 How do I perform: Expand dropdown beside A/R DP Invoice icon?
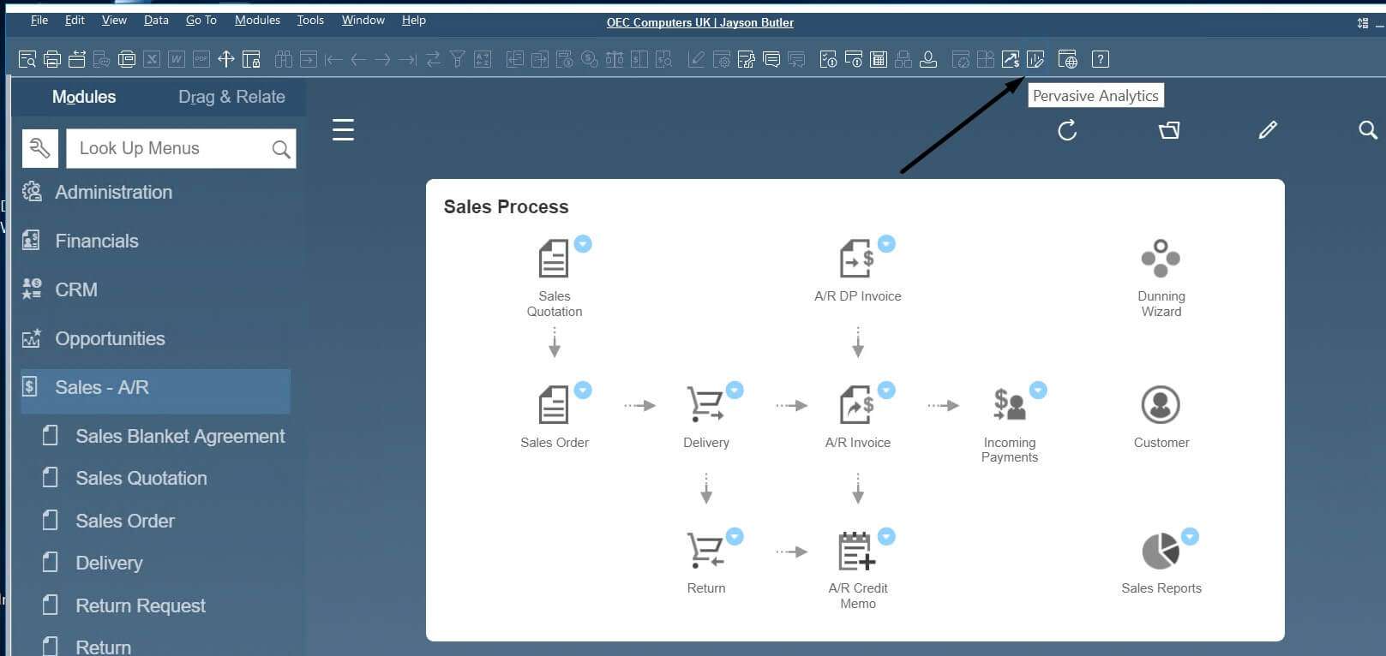point(886,244)
